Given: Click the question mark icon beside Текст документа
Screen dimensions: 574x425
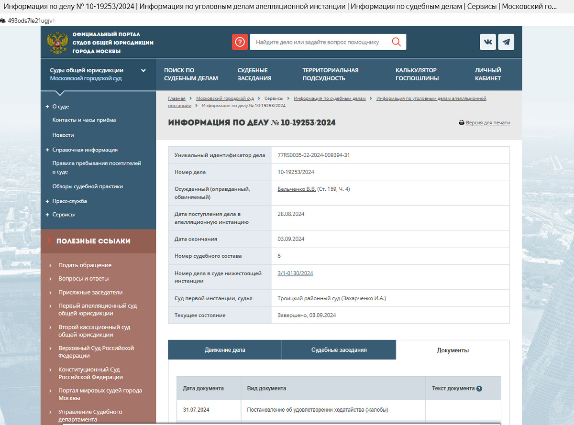Looking at the screenshot, I should click(x=479, y=389).
